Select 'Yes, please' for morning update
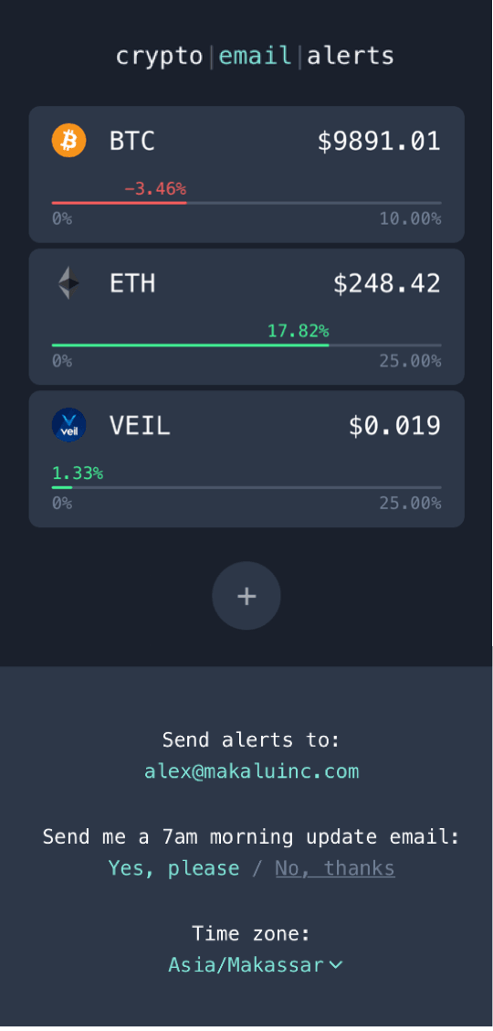The height and width of the screenshot is (1031, 493). (174, 868)
